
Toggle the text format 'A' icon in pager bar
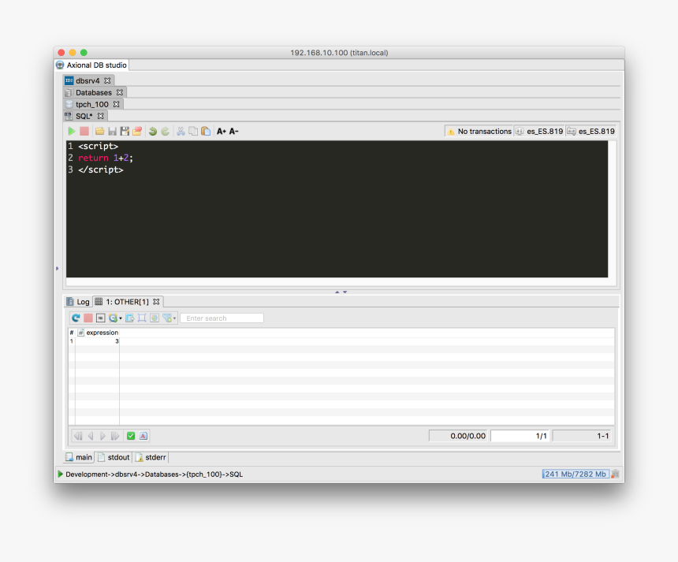tap(143, 436)
